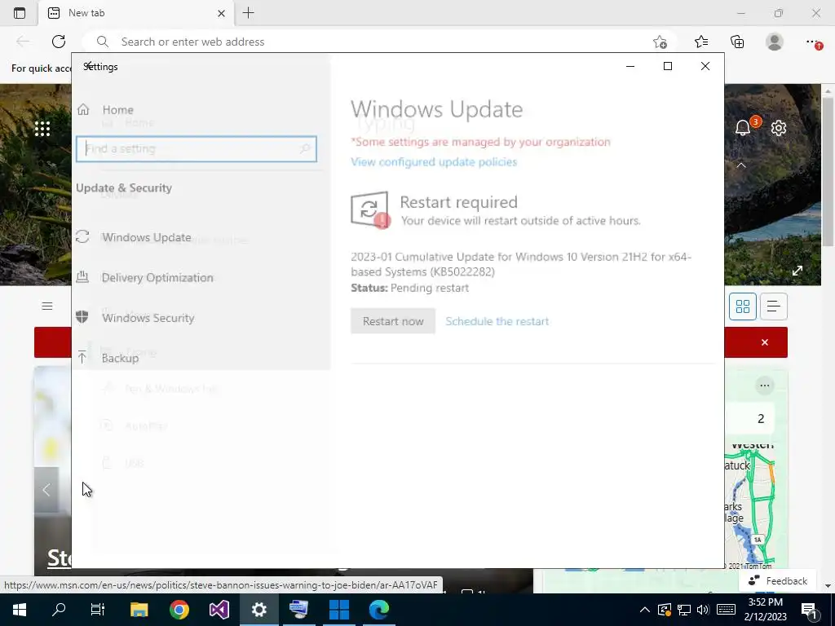Click the Backup upload arrow icon

[82, 357]
